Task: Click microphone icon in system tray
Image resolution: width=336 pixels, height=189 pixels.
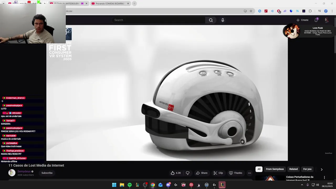Action: (308, 185)
